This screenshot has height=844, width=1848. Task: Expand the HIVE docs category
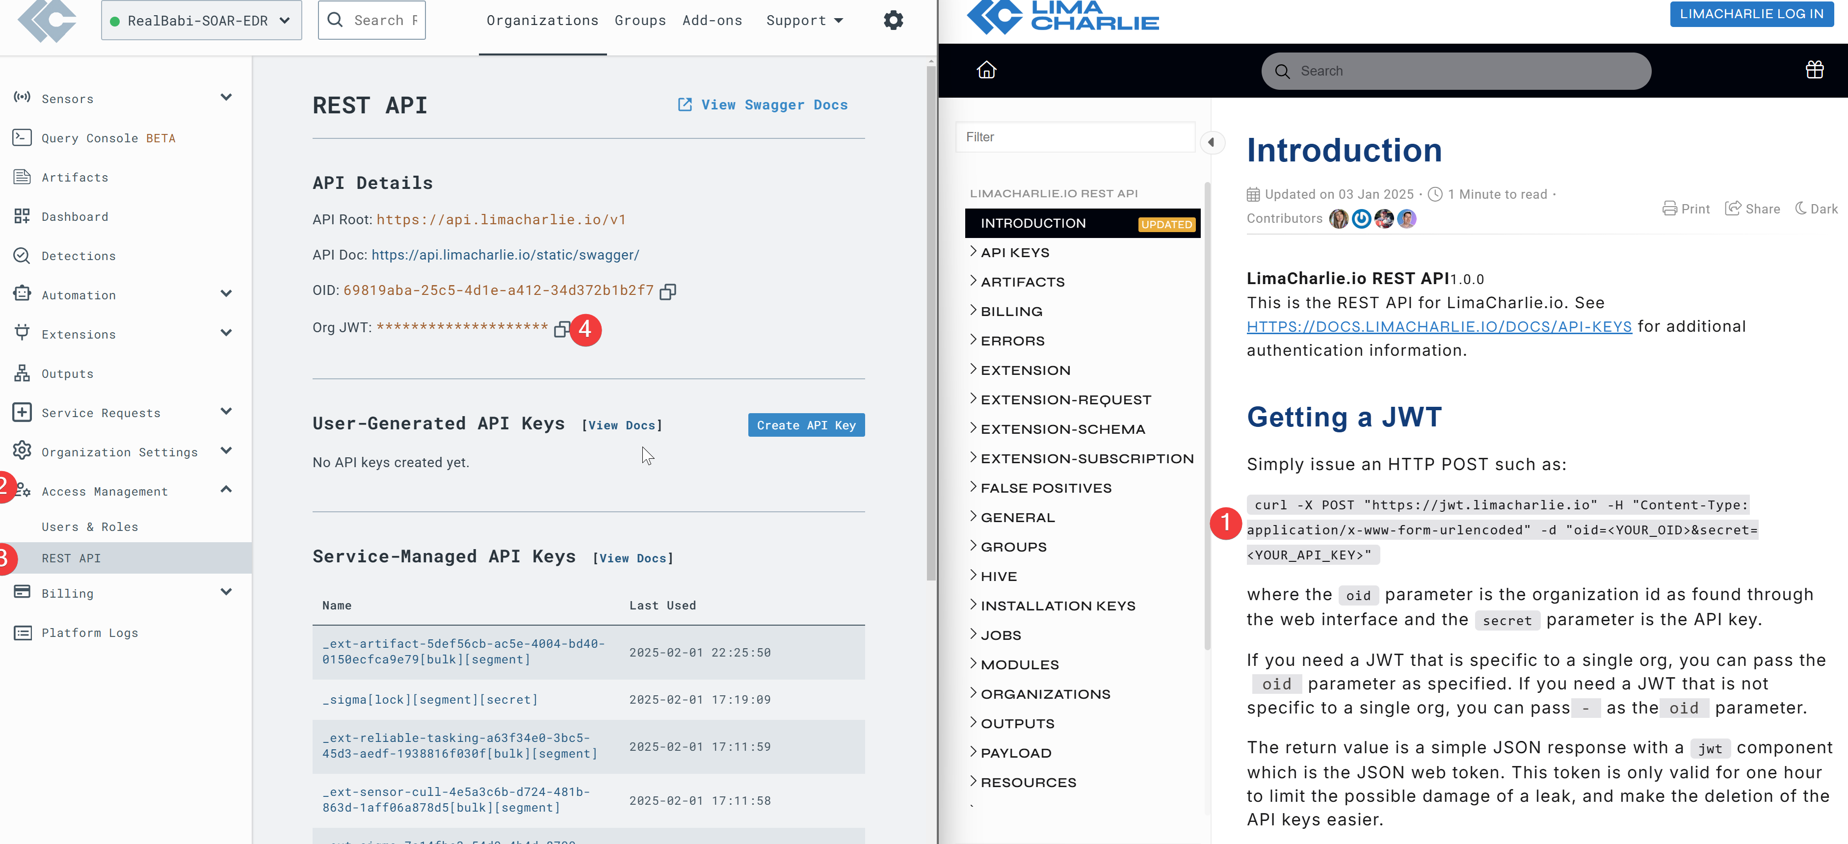pos(974,575)
